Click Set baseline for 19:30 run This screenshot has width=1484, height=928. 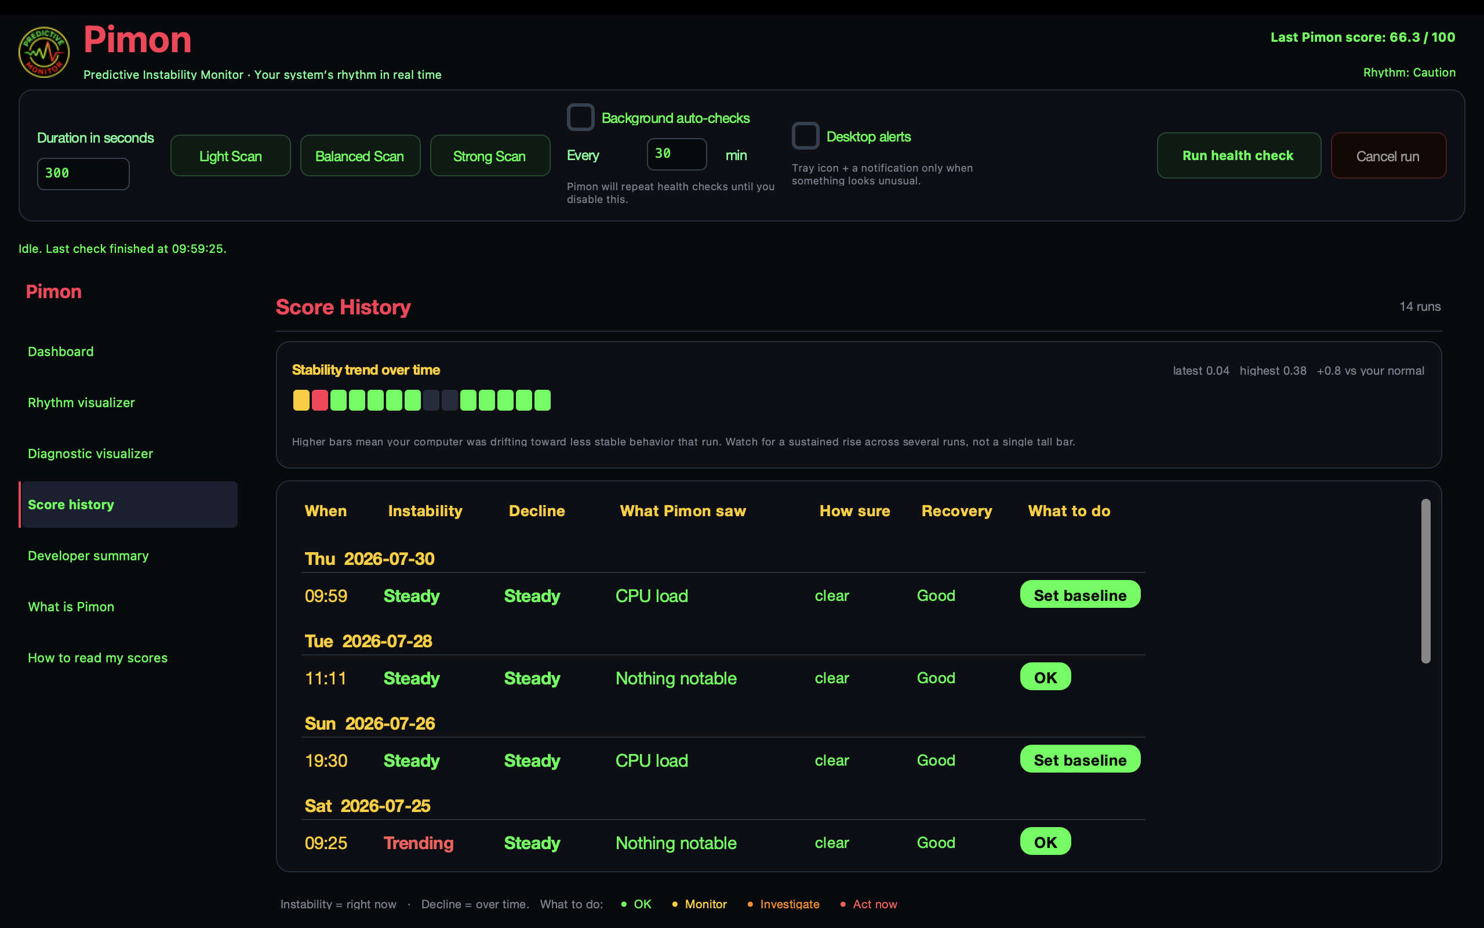[1080, 759]
